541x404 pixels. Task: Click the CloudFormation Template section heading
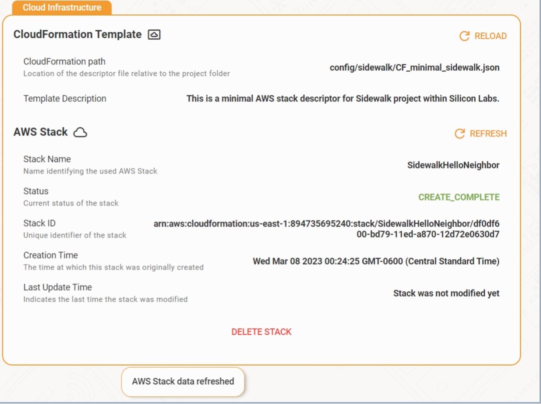pos(77,34)
